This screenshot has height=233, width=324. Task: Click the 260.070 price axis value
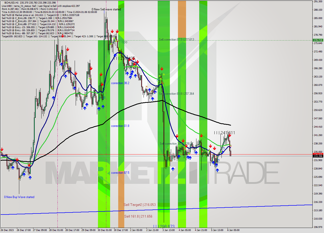(x=318, y=85)
